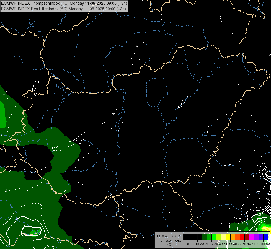Pick the bright red 37–39 legend swatch
Image resolution: width=271 pixels, height=249 pixels.
point(242,237)
